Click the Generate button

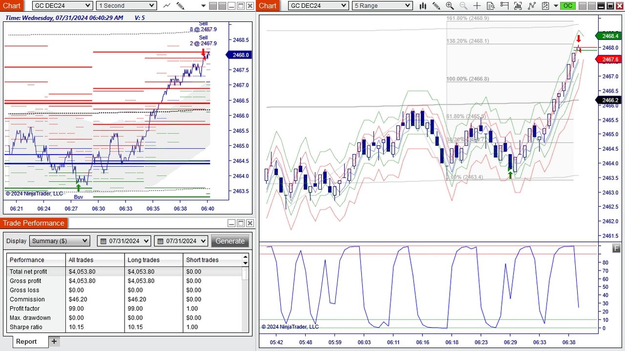click(x=230, y=241)
